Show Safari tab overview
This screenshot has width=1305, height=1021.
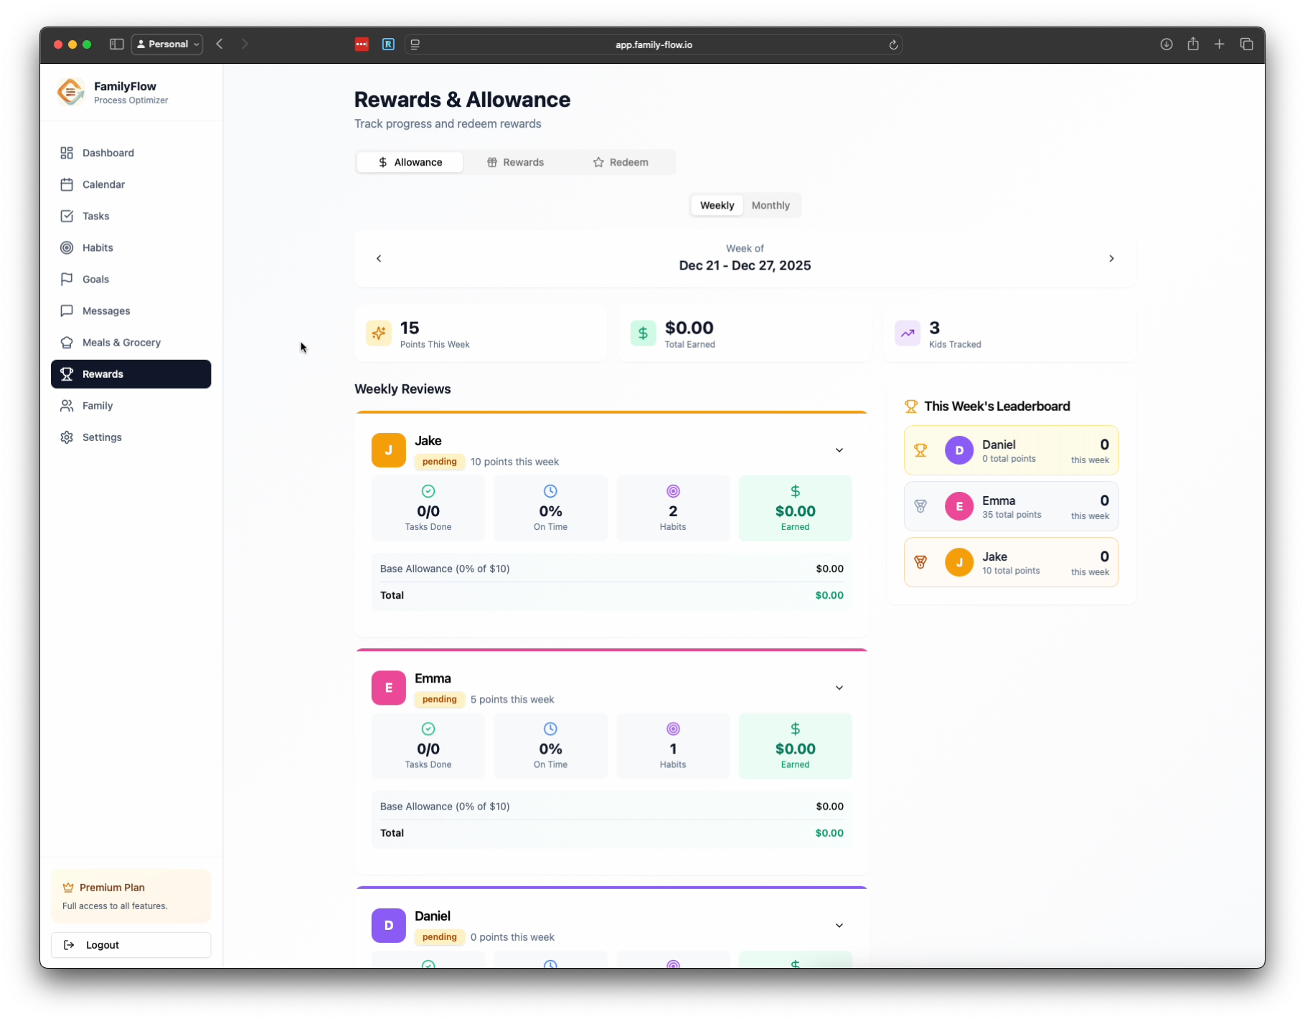1246,44
